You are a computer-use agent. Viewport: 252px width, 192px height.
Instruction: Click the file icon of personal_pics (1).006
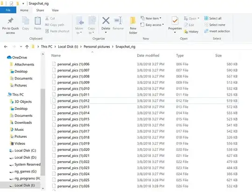click(54, 64)
